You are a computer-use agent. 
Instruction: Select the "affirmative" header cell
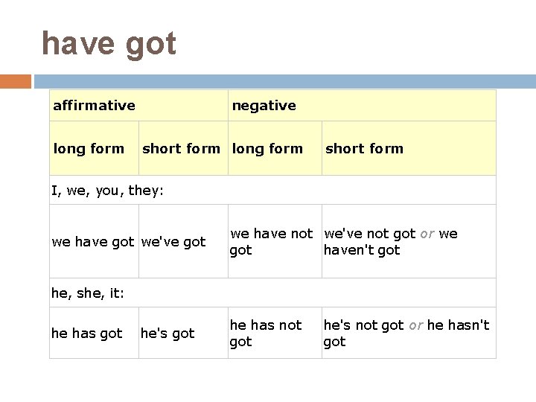(95, 106)
